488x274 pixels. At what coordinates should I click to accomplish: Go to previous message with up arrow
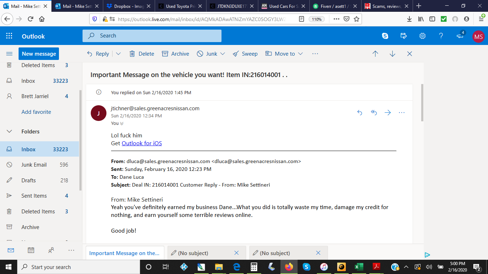375,54
